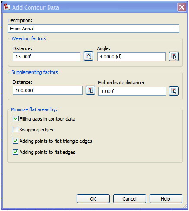The image size is (189, 211).
Task: Confirm the dialog with OK
Action: 93,199
